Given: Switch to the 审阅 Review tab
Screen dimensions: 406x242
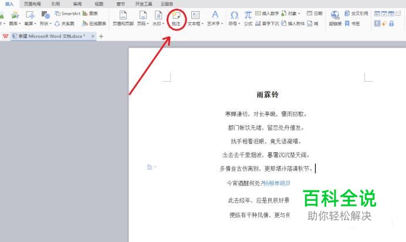Looking at the screenshot, I should pos(77,4).
